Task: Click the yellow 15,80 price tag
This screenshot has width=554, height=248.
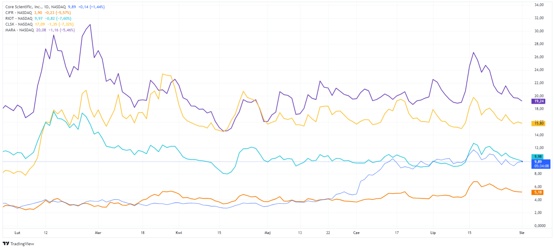Action: [539, 123]
